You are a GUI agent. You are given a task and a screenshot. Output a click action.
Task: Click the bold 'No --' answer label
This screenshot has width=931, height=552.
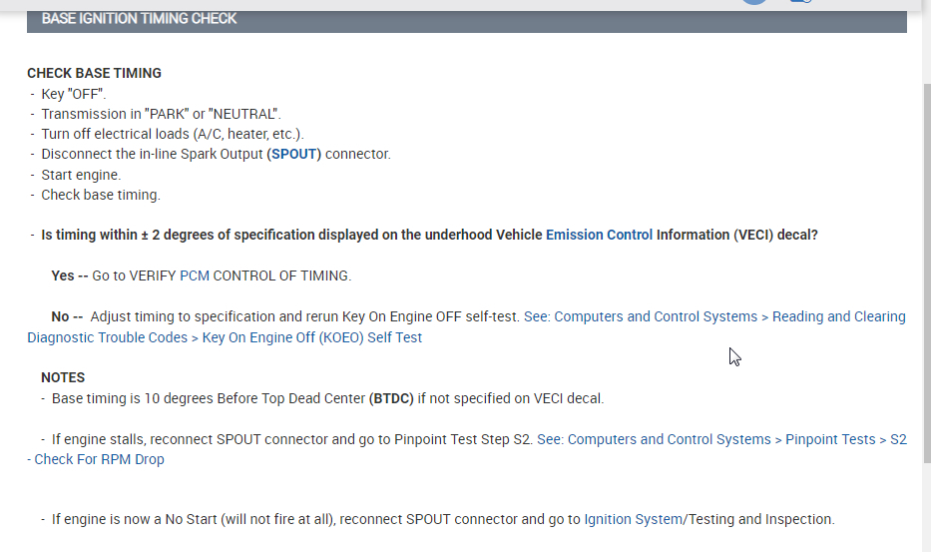tap(67, 316)
